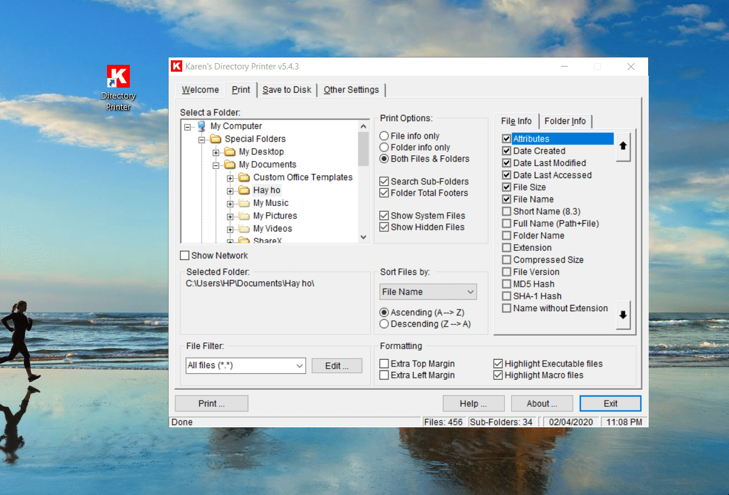Viewport: 729px width, 495px height.
Task: Open the Directory Printer desktop shortcut
Action: [118, 87]
